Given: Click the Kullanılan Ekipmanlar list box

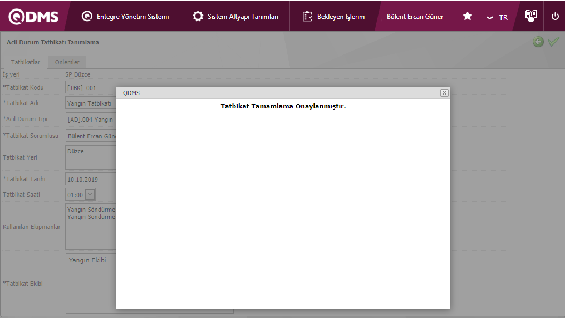Looking at the screenshot, I should pos(91,227).
